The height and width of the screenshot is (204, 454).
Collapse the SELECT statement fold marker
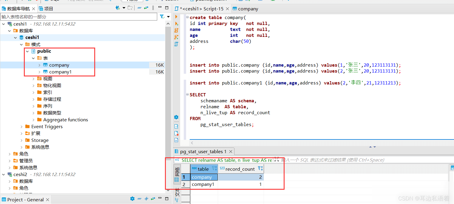[187, 95]
